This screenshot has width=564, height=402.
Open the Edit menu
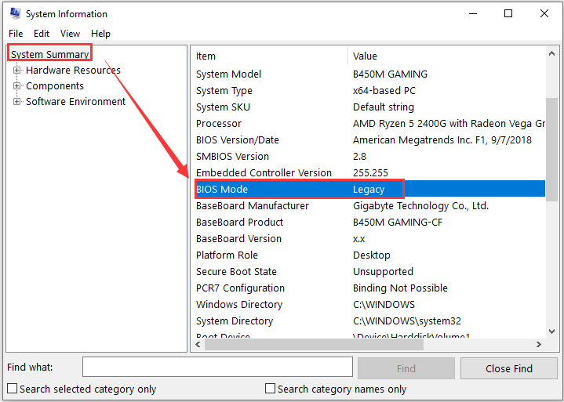point(42,34)
